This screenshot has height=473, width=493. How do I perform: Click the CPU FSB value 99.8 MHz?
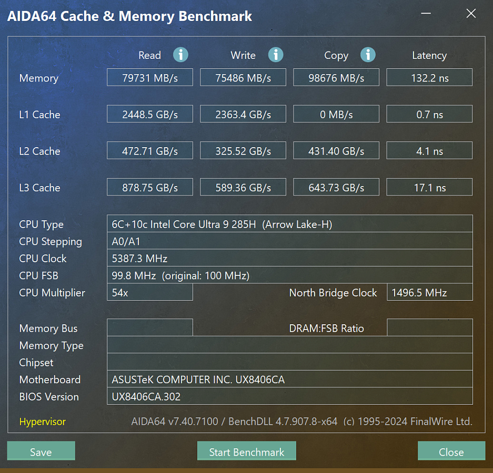[x=290, y=275]
